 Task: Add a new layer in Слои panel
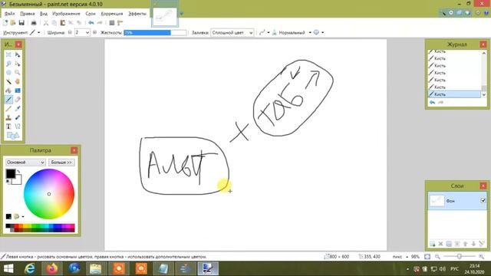[433, 244]
